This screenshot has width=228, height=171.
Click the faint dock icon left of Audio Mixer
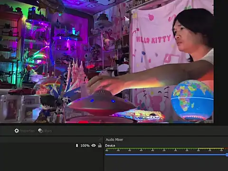point(100,139)
